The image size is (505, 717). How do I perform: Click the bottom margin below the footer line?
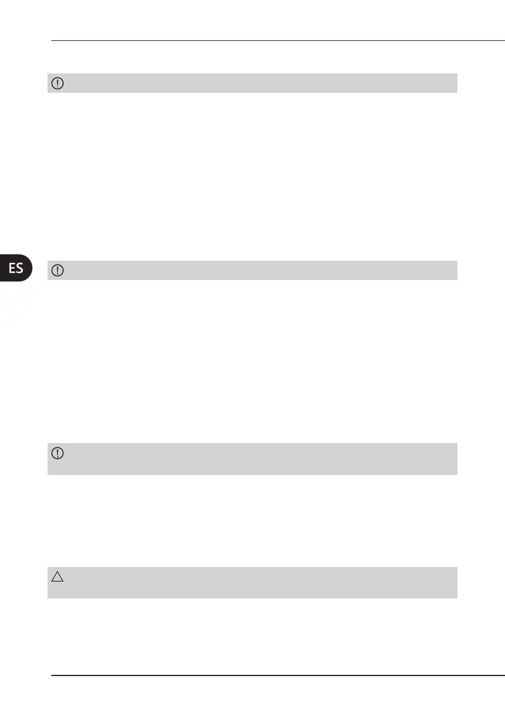252,697
